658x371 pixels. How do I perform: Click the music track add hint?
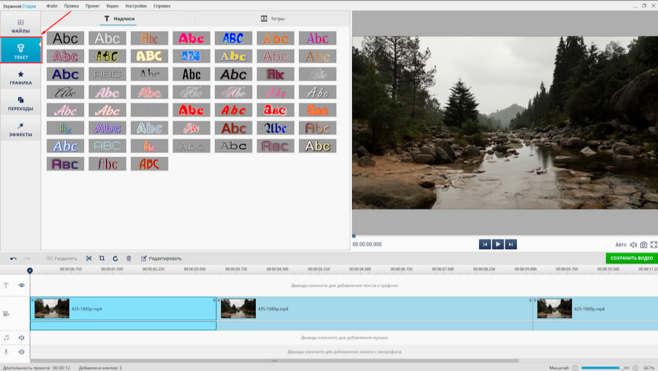tap(344, 338)
